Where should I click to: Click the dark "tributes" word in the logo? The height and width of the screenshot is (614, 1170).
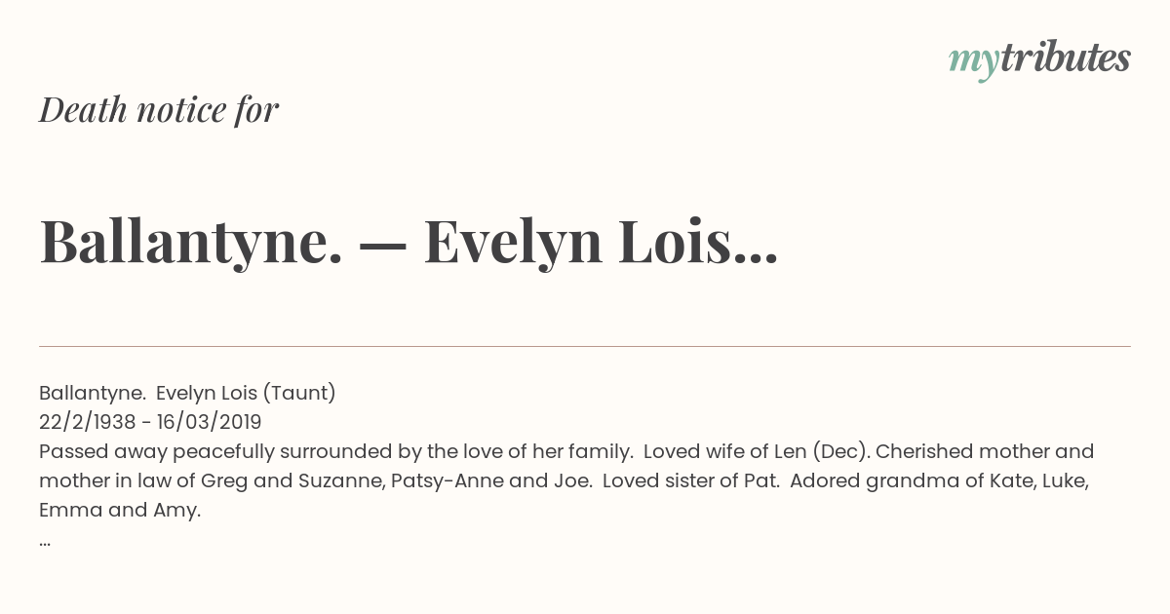[1065, 58]
